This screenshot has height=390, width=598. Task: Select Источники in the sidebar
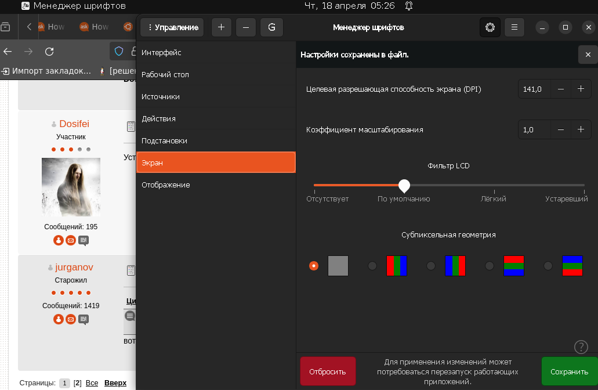(x=216, y=96)
